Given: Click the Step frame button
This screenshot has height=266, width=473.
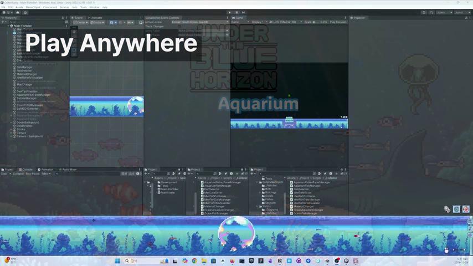Looking at the screenshot, I should tap(243, 12).
